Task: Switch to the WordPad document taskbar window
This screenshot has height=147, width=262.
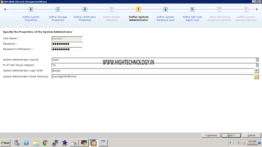Action: point(103,143)
